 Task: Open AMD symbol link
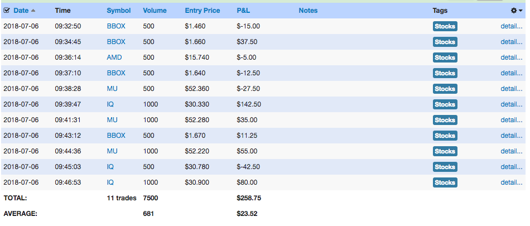[x=114, y=57]
